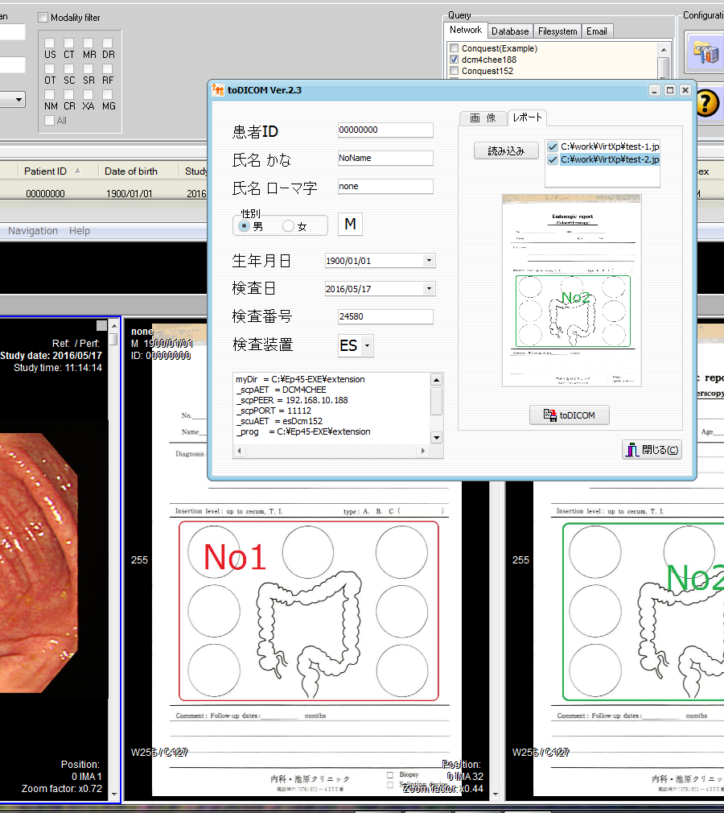
Task: Toggle the Conquest(Example) server checkbox
Action: [x=455, y=48]
